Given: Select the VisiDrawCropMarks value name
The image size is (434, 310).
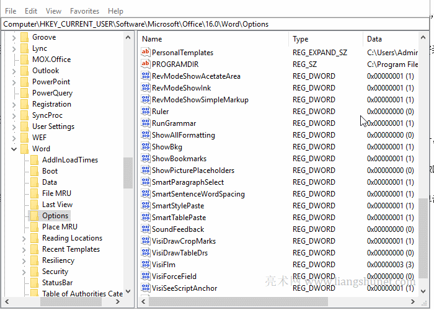Looking at the screenshot, I should point(184,241).
